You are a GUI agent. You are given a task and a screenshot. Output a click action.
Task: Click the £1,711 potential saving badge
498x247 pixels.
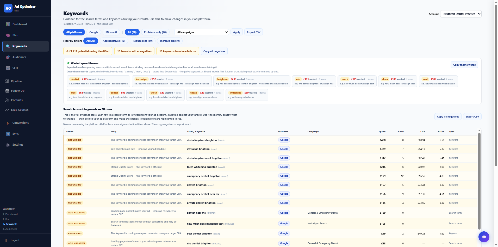88,51
